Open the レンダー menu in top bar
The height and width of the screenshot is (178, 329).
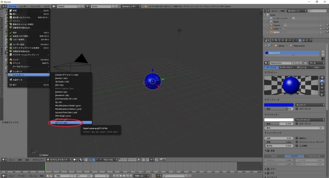tap(24, 6)
